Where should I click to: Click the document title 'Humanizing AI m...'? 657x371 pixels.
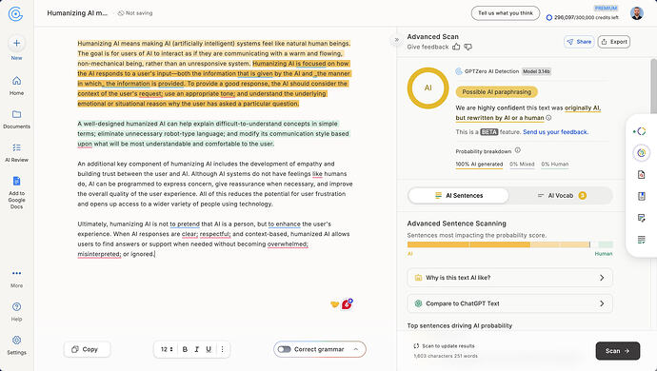pyautogui.click(x=77, y=13)
